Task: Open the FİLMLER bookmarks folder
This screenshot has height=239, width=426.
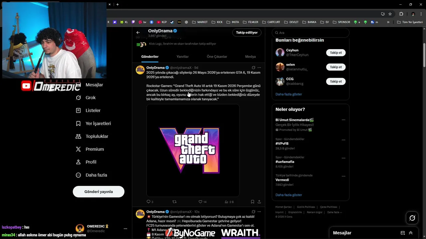Action: coord(251,22)
